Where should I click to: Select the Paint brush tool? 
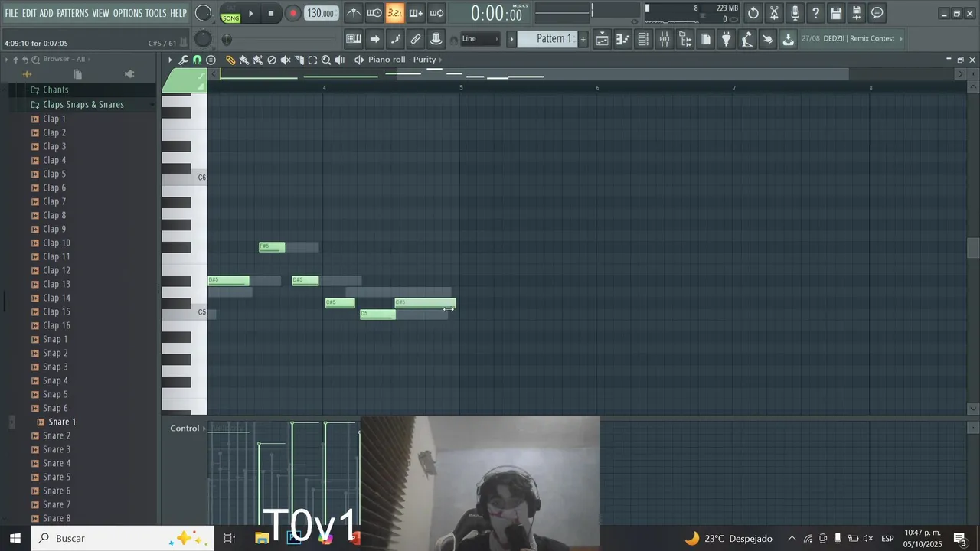pos(243,60)
